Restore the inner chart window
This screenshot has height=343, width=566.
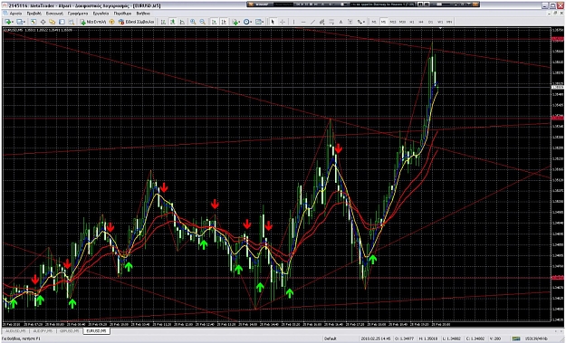pos(556,14)
